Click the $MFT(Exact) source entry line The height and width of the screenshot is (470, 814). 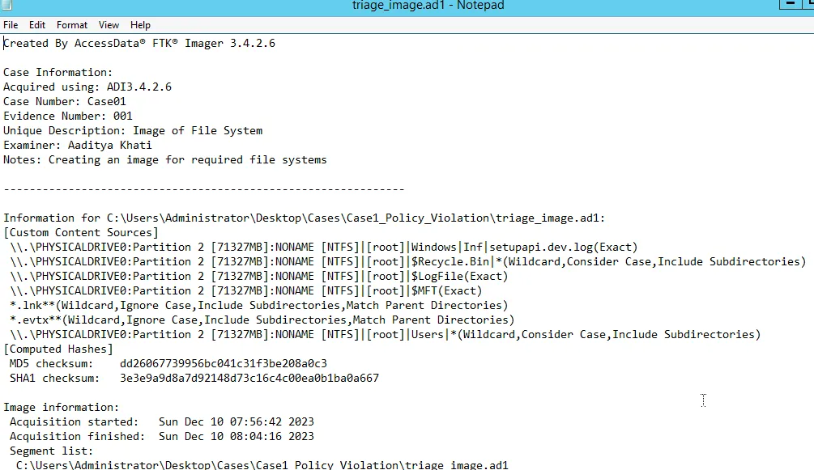tap(446, 290)
